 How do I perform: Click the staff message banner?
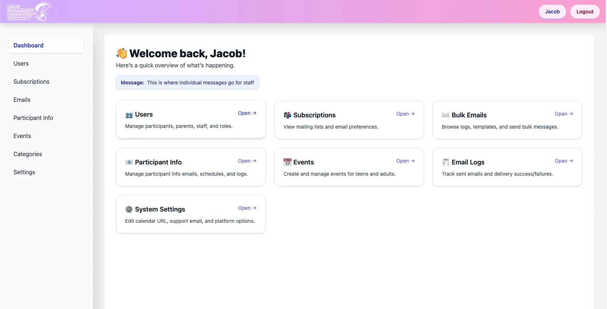[x=187, y=83]
